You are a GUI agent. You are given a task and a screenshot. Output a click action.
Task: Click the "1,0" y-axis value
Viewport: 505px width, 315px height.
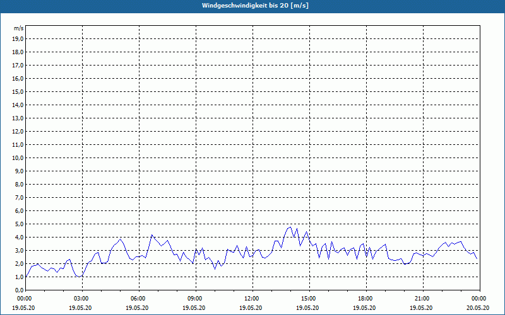pyautogui.click(x=19, y=277)
